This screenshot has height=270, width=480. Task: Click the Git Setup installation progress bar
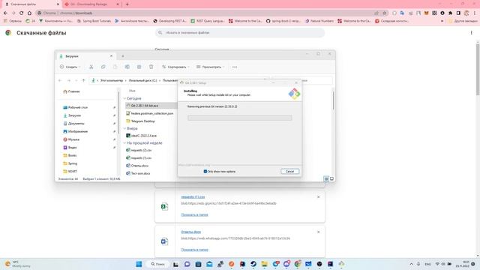pyautogui.click(x=240, y=118)
